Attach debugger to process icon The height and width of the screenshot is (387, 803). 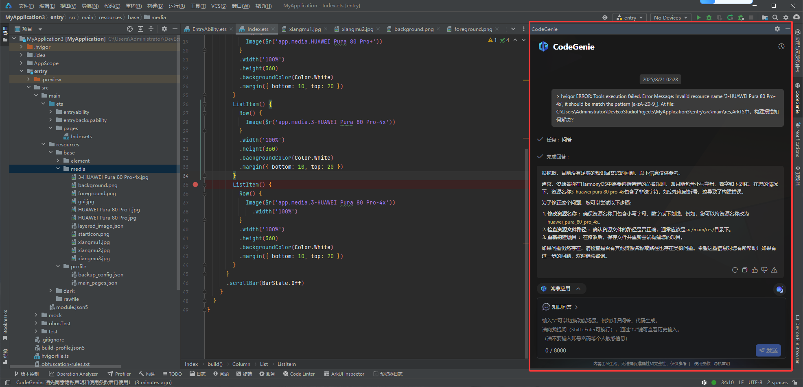[x=741, y=17]
